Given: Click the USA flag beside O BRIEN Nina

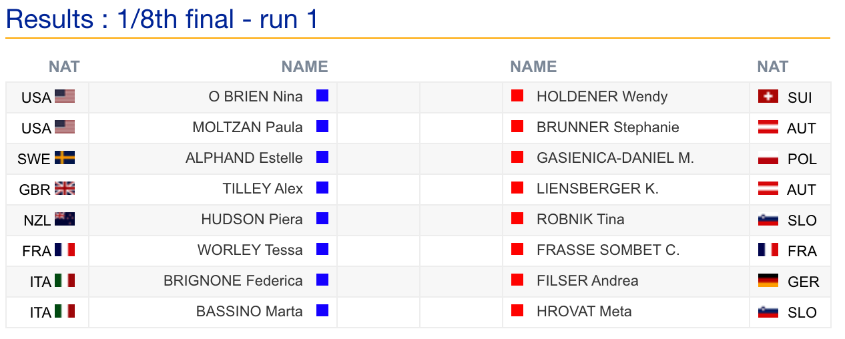Looking at the screenshot, I should pos(65,97).
